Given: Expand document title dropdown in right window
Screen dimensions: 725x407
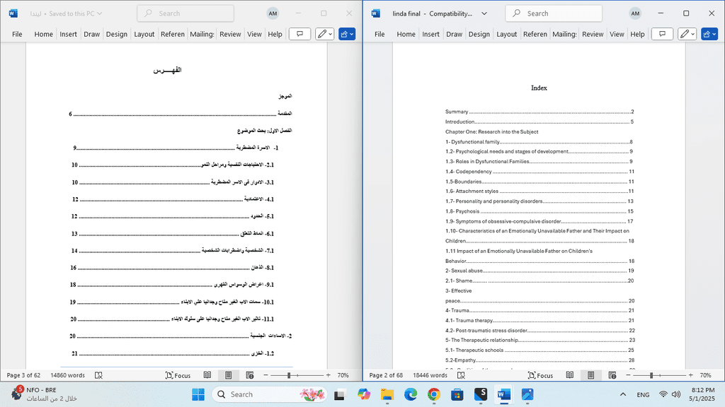Looking at the screenshot, I should pyautogui.click(x=484, y=13).
